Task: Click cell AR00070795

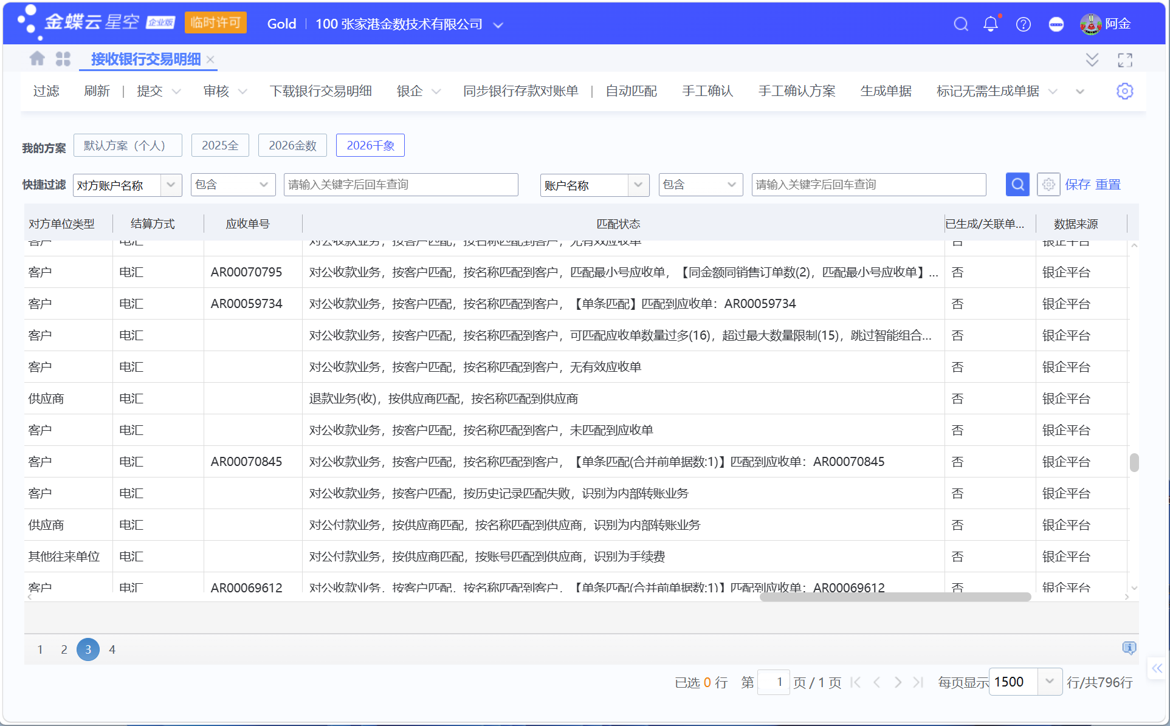Action: (x=246, y=272)
